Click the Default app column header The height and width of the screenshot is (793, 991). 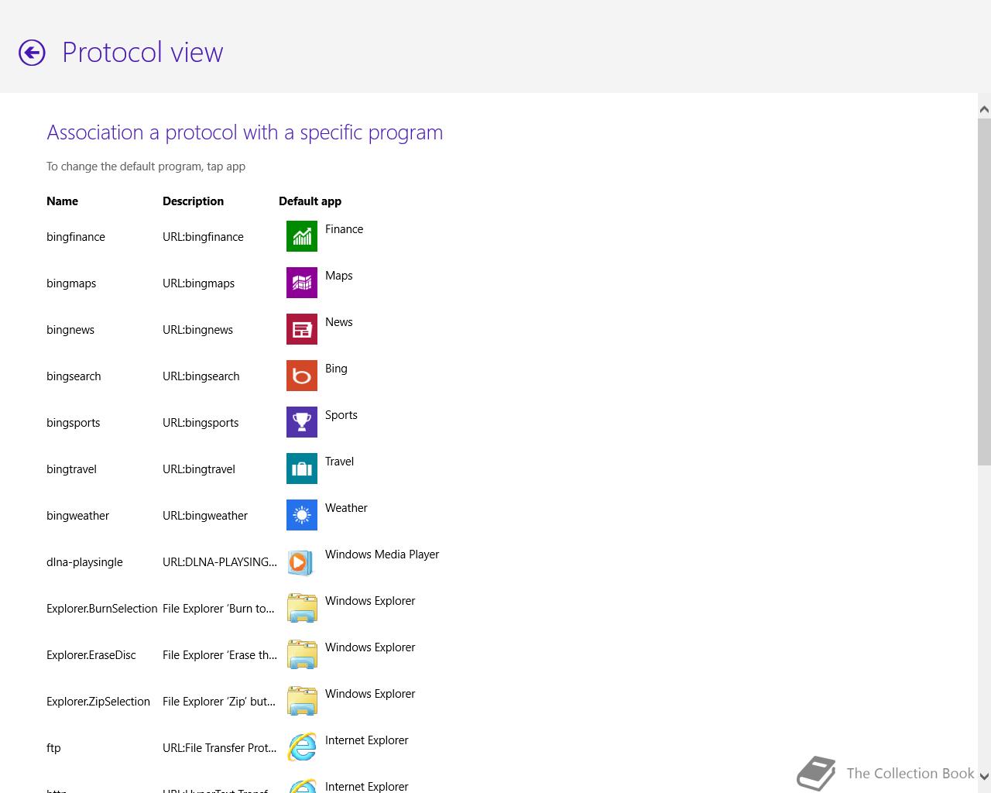coord(310,201)
